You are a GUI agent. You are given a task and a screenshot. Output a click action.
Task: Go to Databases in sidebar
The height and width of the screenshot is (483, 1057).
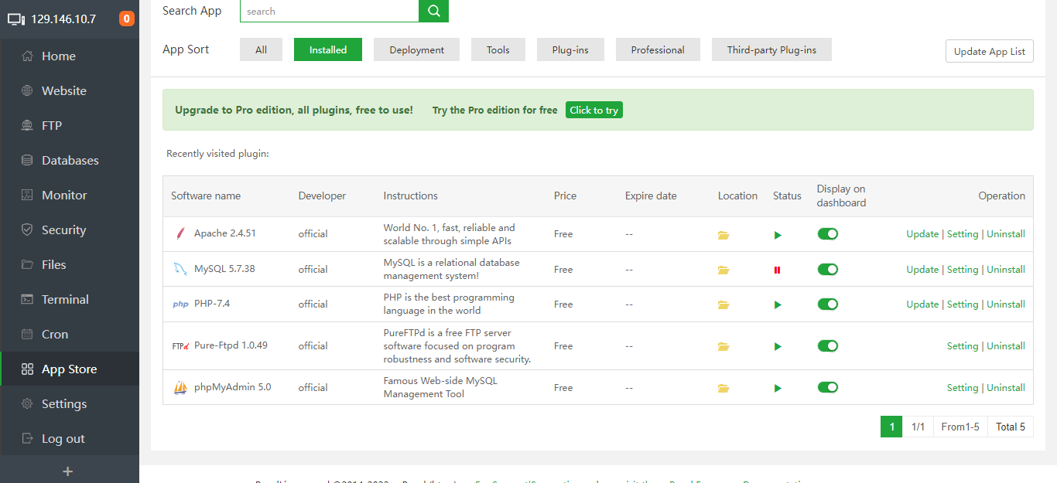[70, 160]
